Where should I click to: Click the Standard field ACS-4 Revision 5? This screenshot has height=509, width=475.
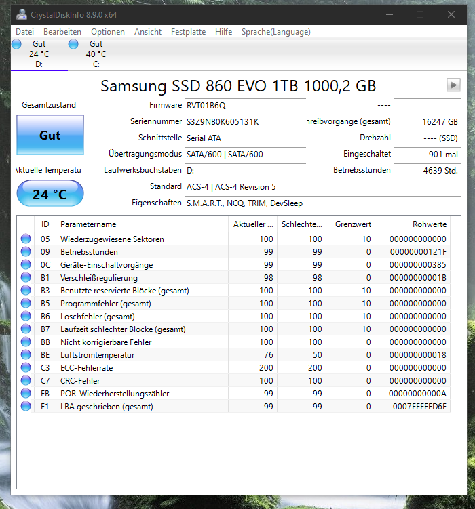coord(322,186)
